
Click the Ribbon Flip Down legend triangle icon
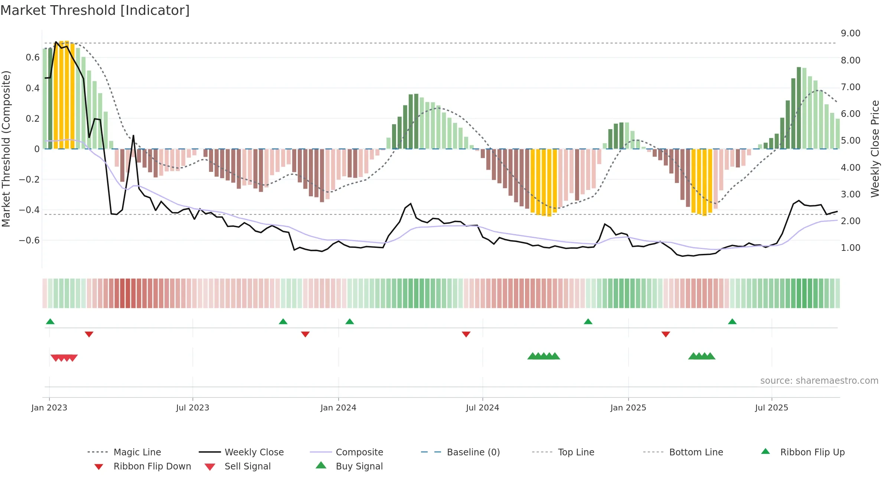point(99,467)
